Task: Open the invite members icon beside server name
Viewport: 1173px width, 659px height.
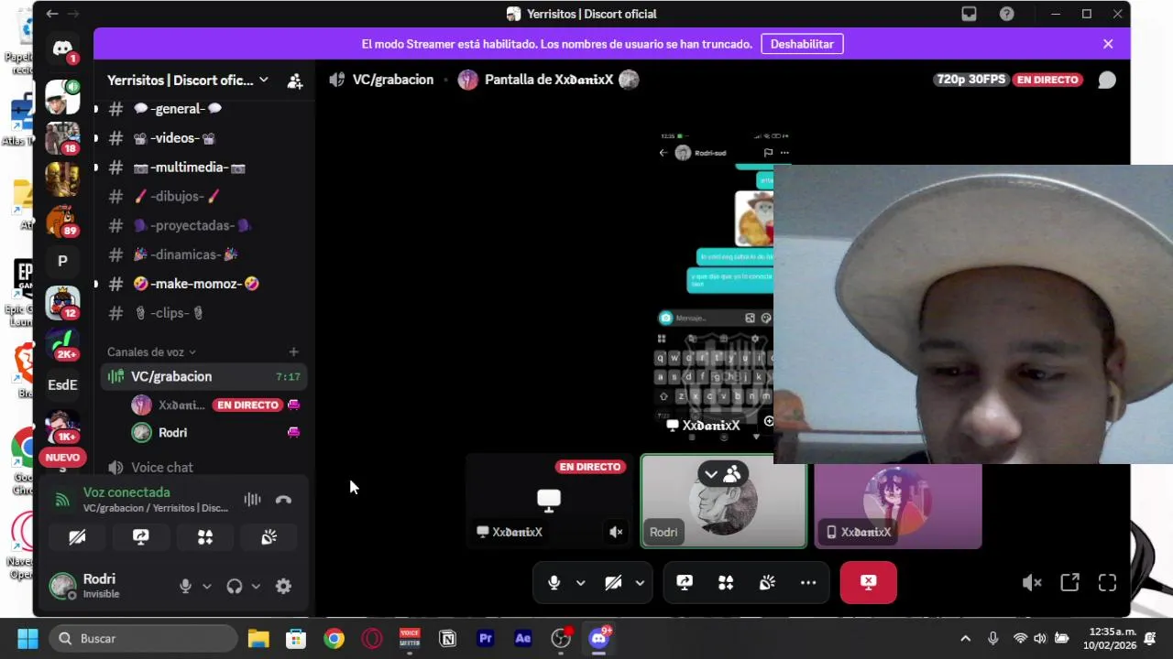Action: coord(294,81)
